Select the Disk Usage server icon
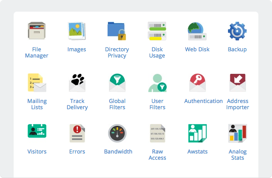The image size is (272, 178). coord(157,31)
